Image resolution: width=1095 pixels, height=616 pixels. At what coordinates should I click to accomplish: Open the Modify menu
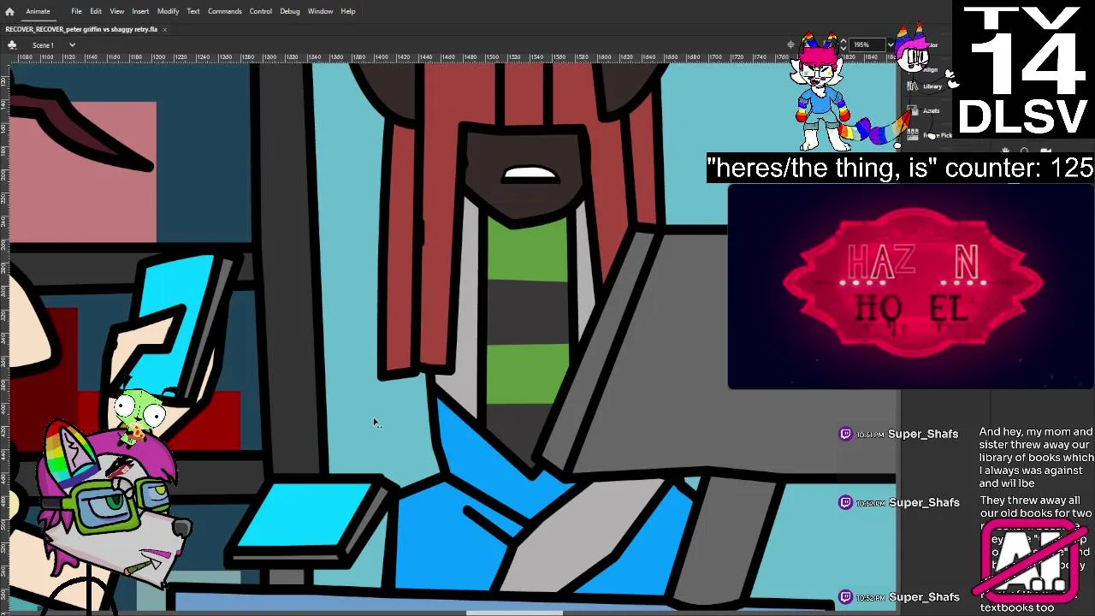(168, 11)
